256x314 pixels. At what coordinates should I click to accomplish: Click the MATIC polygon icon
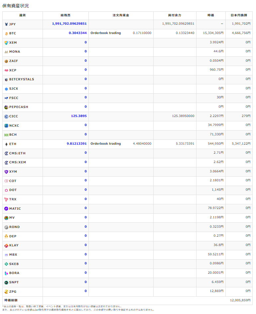point(6,209)
